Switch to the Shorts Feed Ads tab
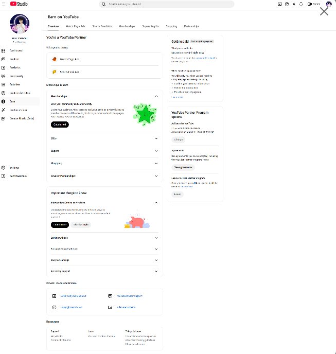The width and height of the screenshot is (336, 354). [102, 26]
